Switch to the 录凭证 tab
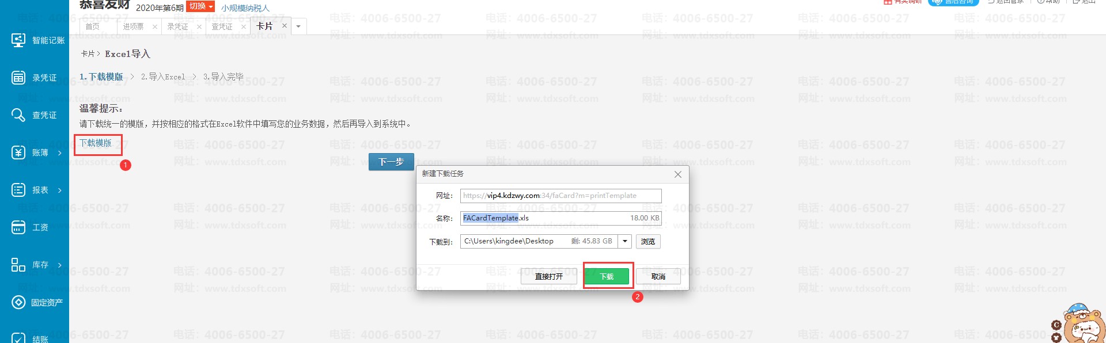1106x343 pixels. [177, 26]
